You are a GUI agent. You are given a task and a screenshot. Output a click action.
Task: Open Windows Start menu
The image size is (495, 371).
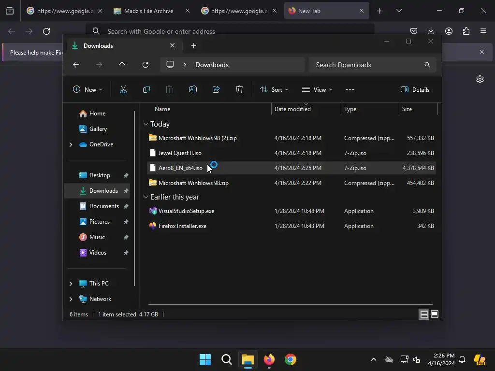click(205, 359)
